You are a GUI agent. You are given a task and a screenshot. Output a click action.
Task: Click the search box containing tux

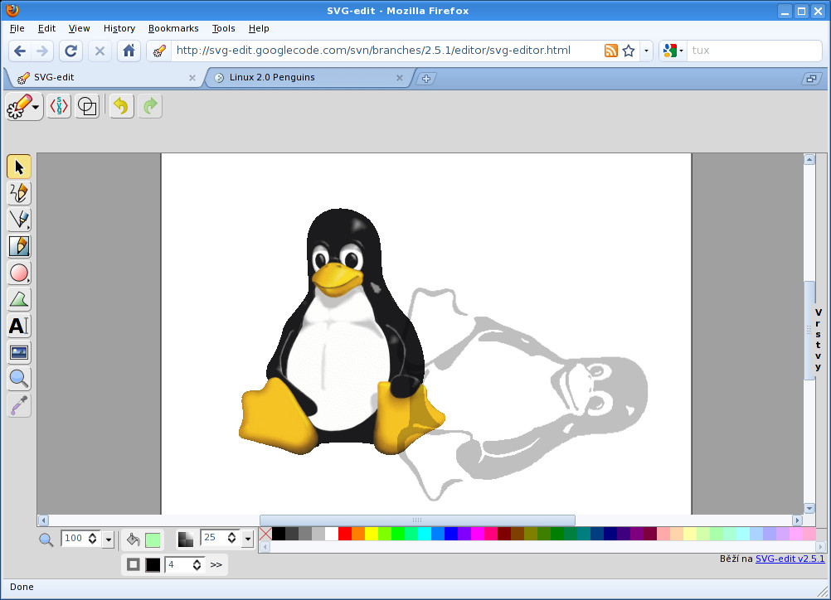click(754, 51)
